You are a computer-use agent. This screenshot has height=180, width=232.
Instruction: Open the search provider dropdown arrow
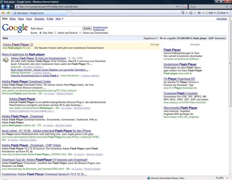pos(230,7)
